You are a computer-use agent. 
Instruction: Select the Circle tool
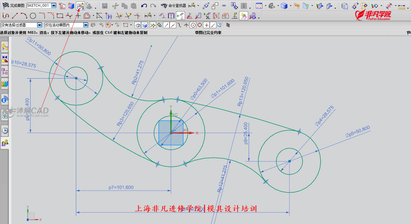point(33,15)
